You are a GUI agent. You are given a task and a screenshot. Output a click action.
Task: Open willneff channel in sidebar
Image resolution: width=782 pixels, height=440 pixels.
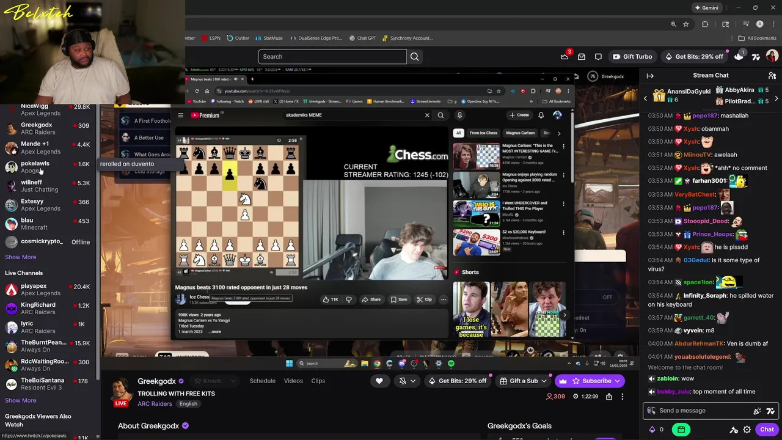[x=48, y=186]
